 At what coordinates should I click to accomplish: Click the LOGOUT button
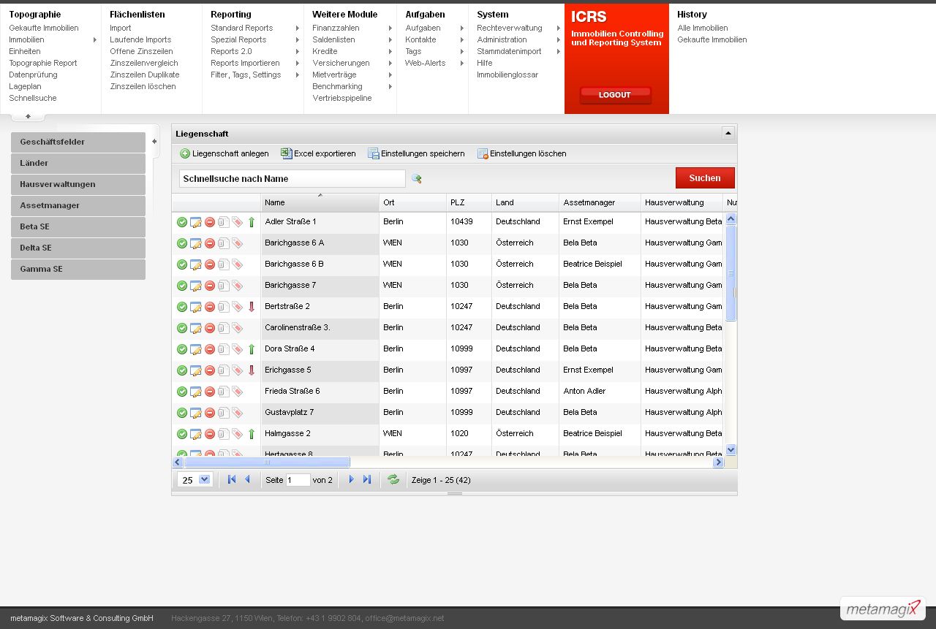[615, 95]
